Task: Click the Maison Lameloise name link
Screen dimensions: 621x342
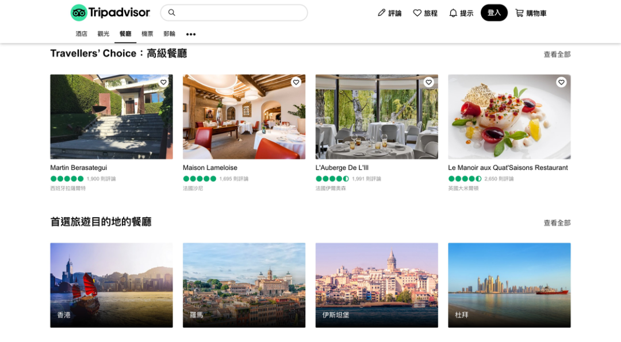Action: tap(210, 168)
